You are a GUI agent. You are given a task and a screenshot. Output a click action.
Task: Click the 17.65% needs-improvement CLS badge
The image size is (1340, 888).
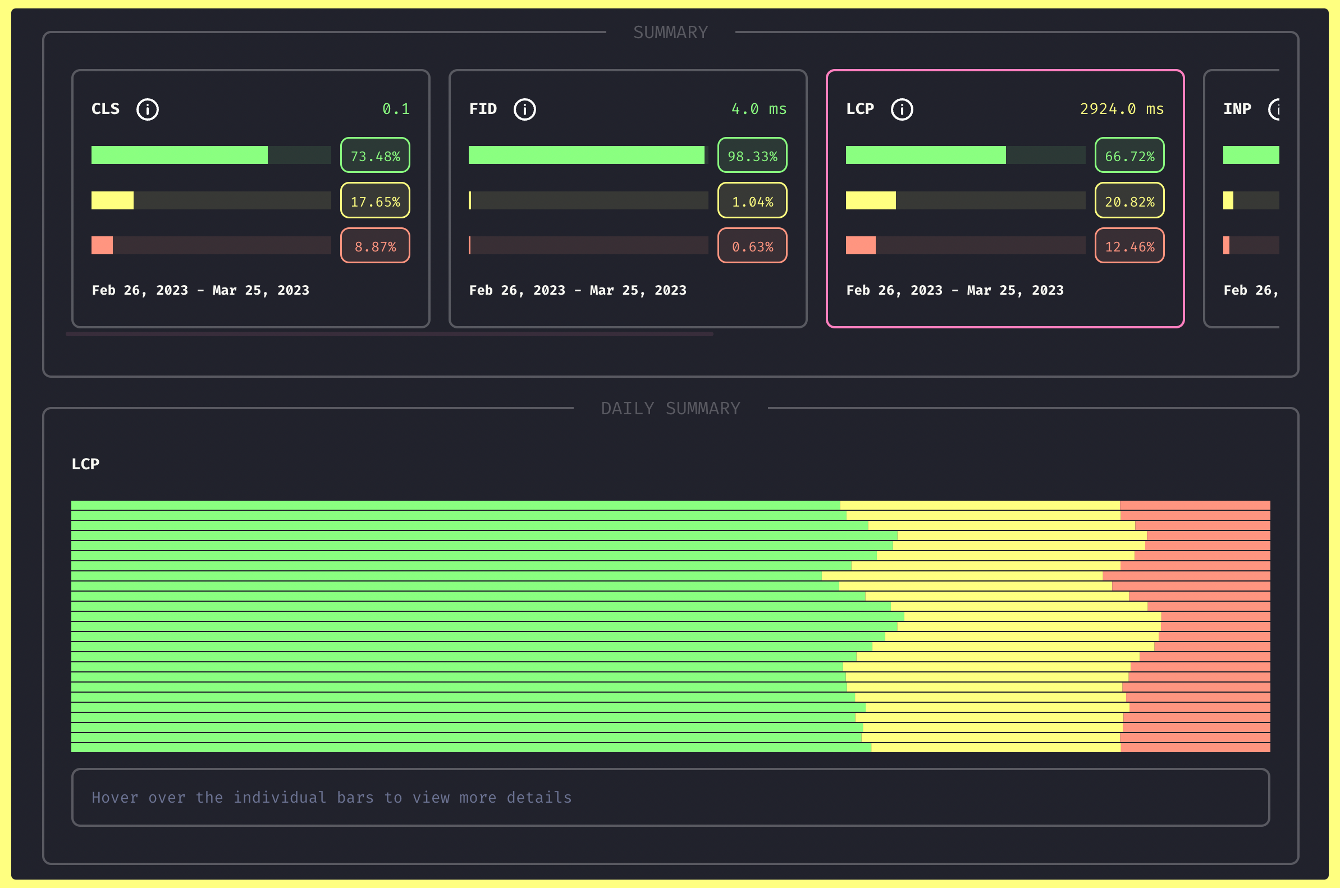[375, 200]
